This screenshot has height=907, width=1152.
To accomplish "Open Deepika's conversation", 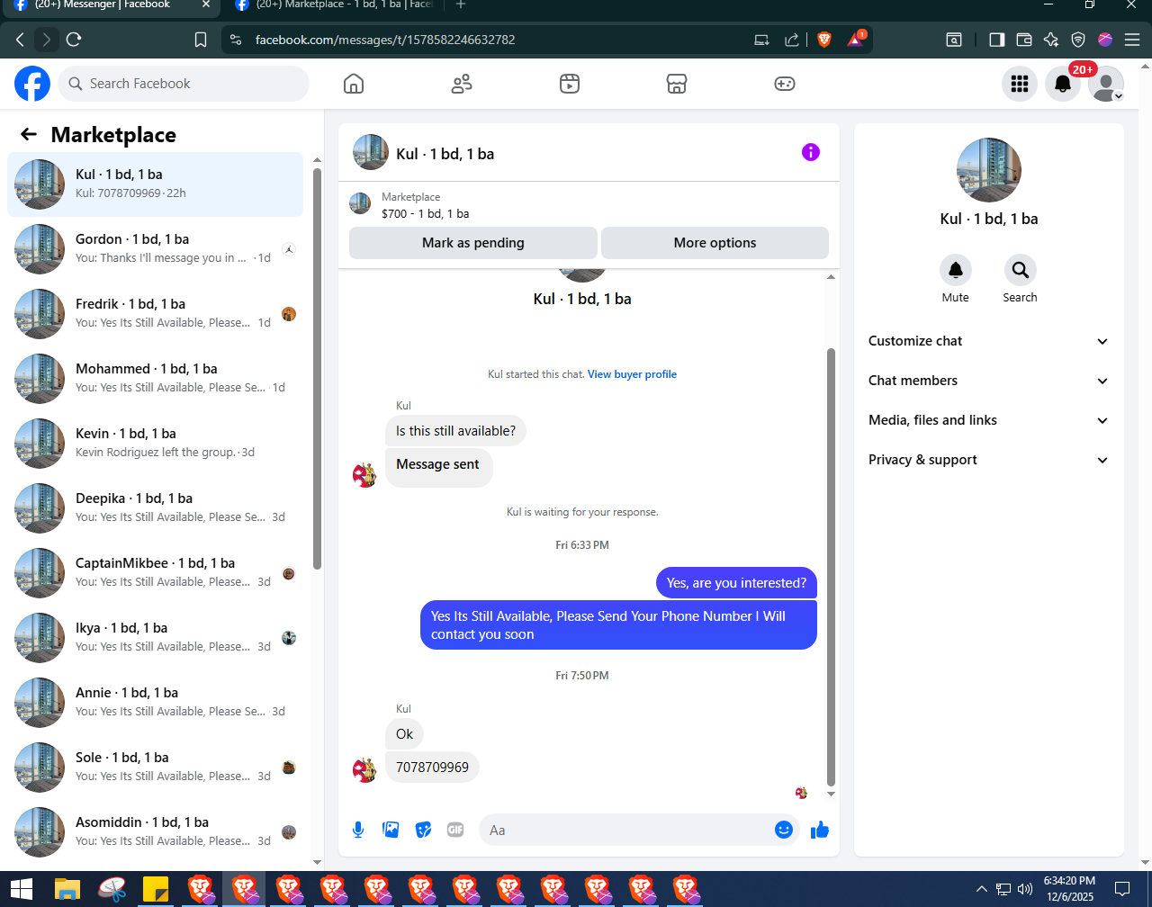I will 156,508.
